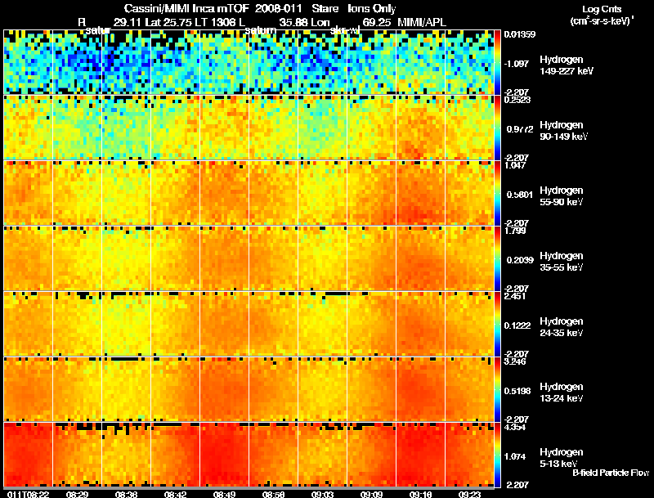Click the 'Lat 25.75' latitude readout
This screenshot has height=498, width=654.
(x=168, y=23)
